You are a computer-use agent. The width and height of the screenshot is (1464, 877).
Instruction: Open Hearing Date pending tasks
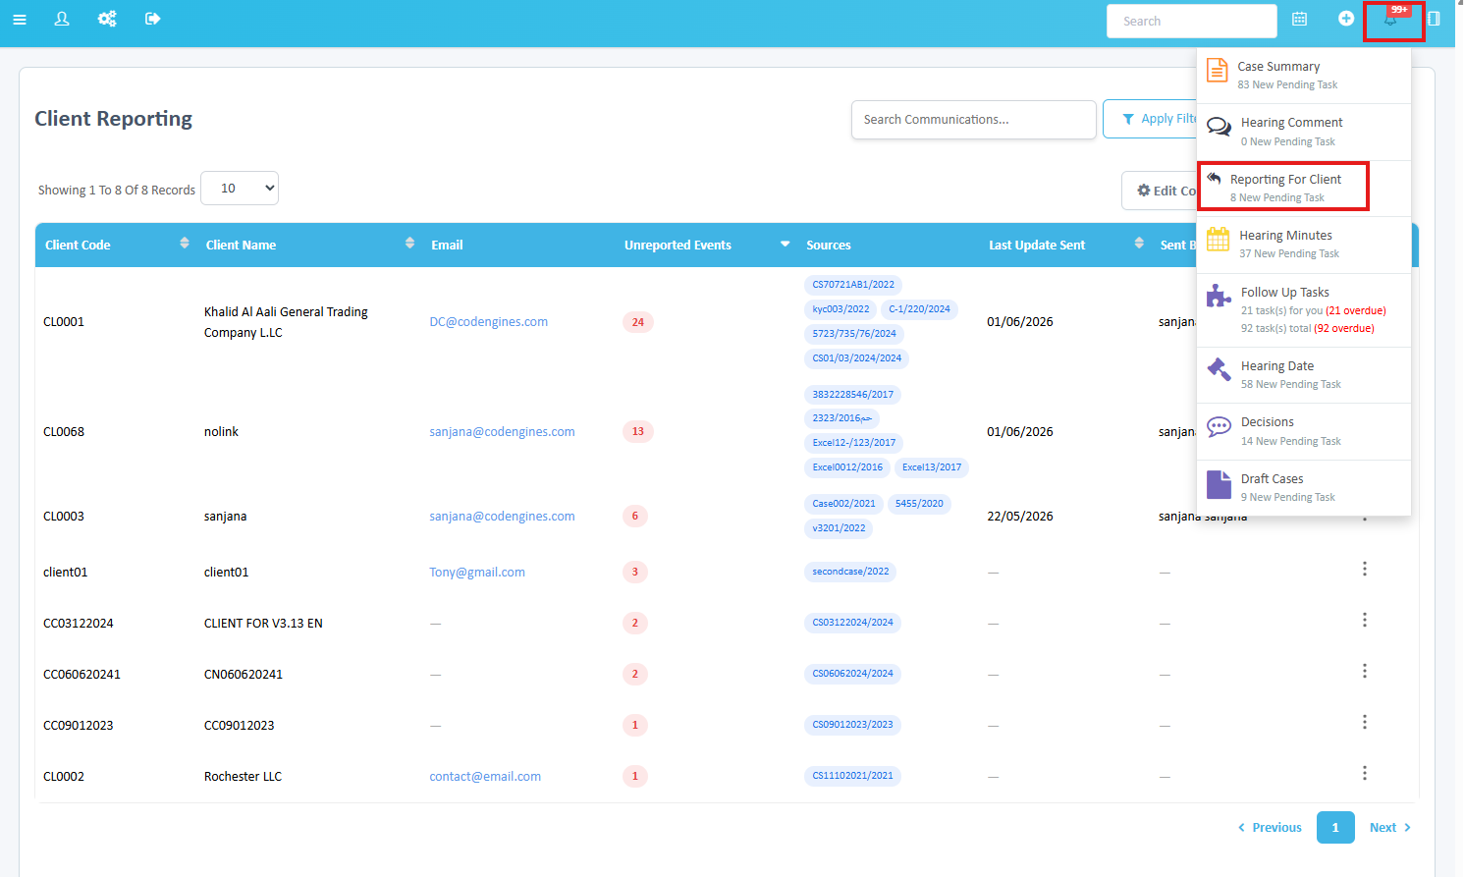click(1304, 375)
